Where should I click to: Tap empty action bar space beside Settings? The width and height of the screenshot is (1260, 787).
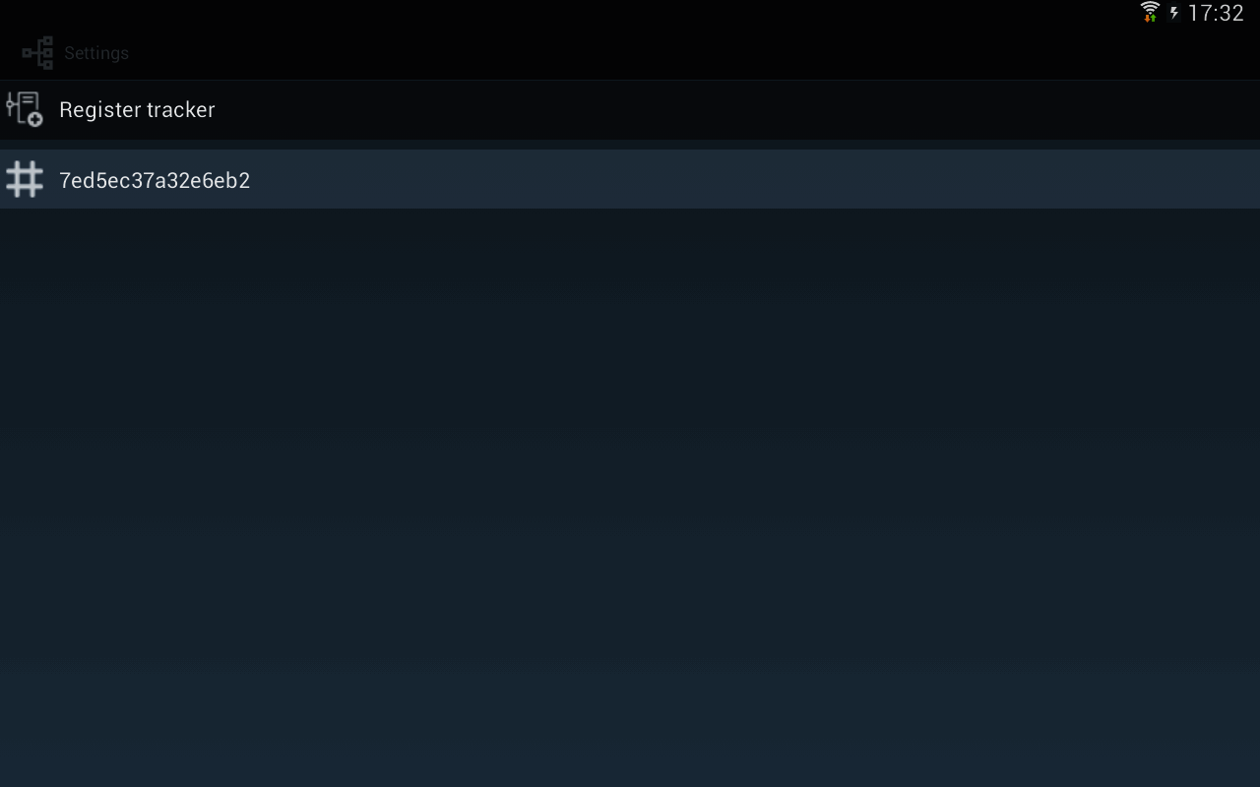coord(689,53)
